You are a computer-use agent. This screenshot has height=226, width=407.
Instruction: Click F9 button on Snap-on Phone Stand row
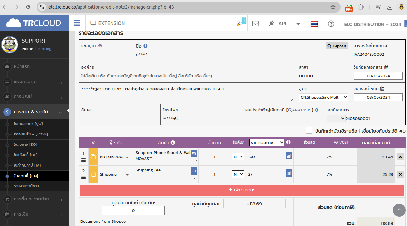194,154
